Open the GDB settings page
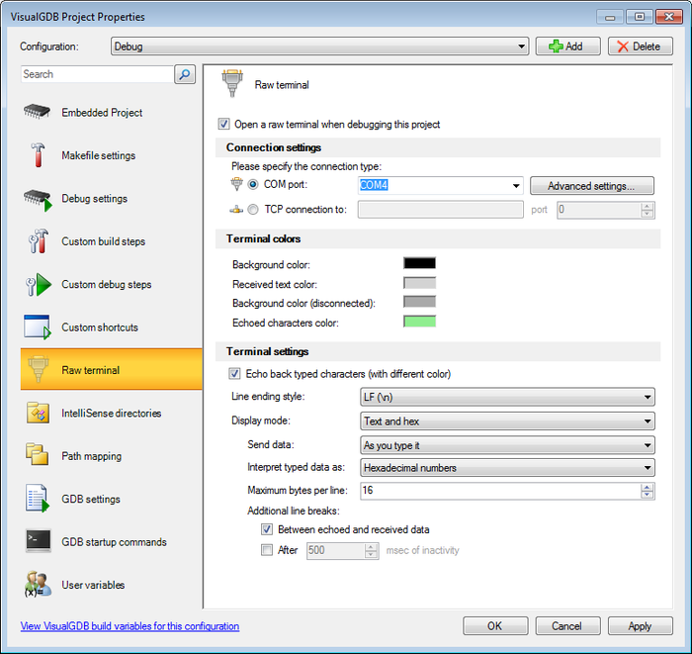692x654 pixels. click(111, 499)
